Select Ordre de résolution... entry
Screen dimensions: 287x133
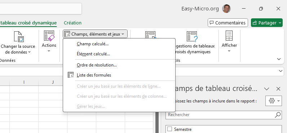119,65
